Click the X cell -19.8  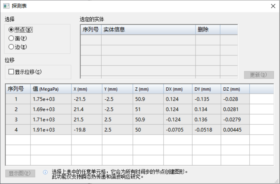click(87, 130)
